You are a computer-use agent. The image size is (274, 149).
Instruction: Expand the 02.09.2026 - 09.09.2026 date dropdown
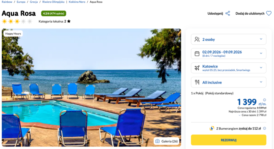[228, 54]
